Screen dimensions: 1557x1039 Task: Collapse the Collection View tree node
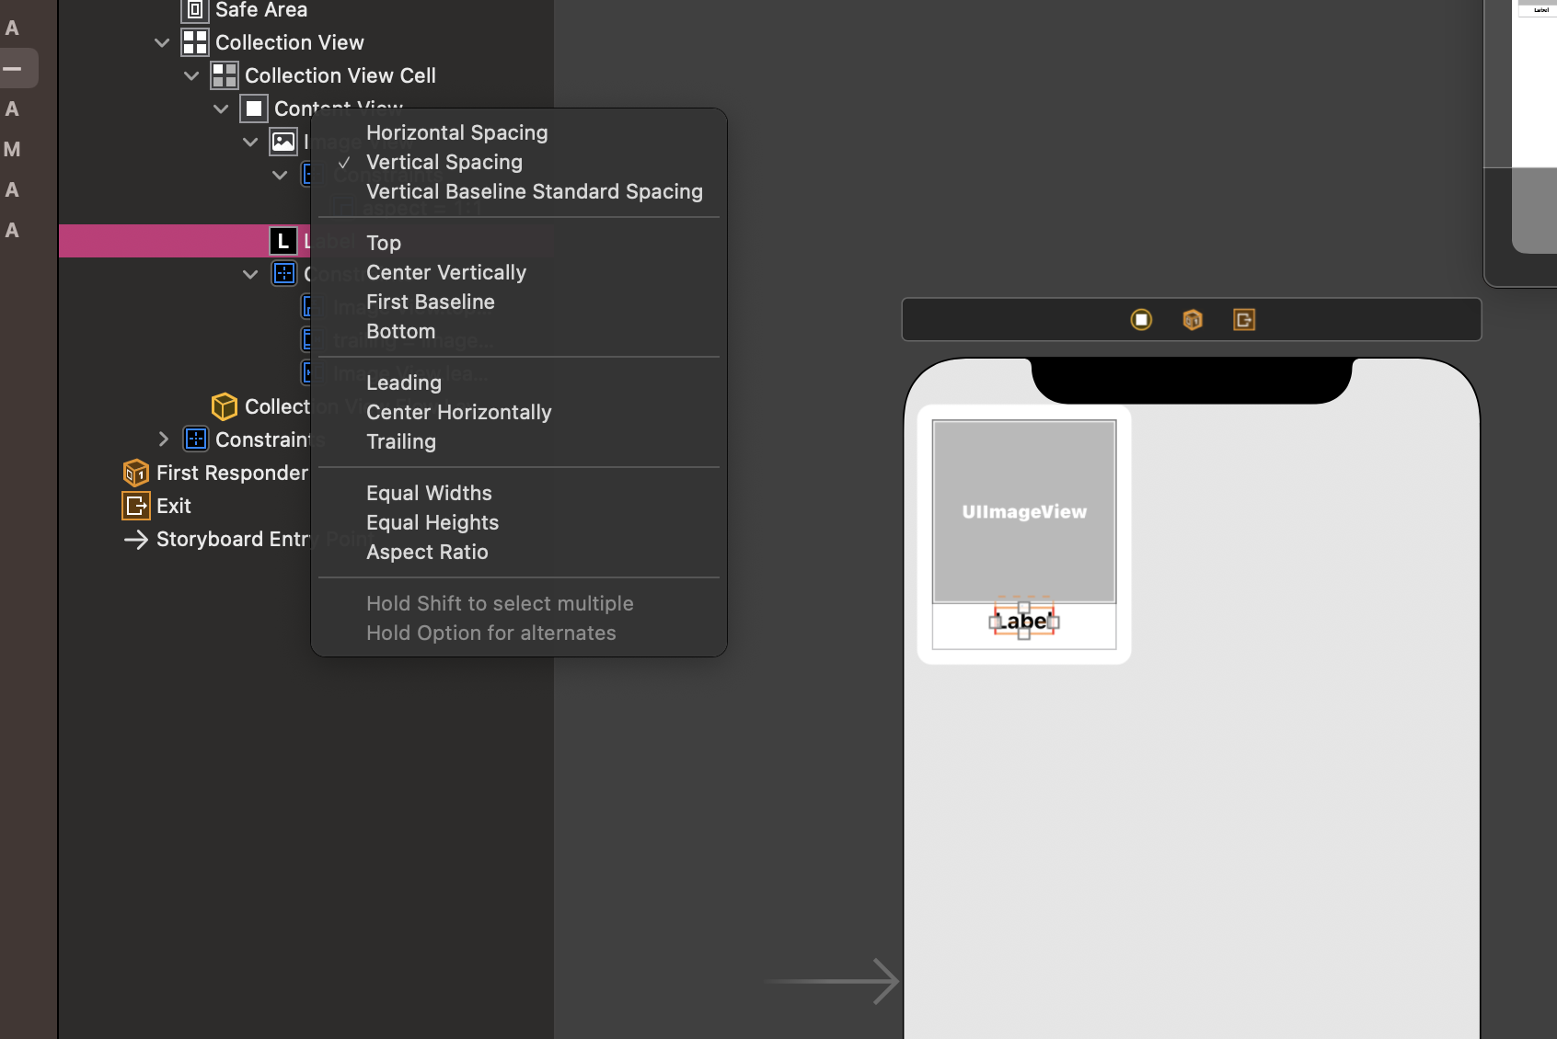[x=162, y=42]
